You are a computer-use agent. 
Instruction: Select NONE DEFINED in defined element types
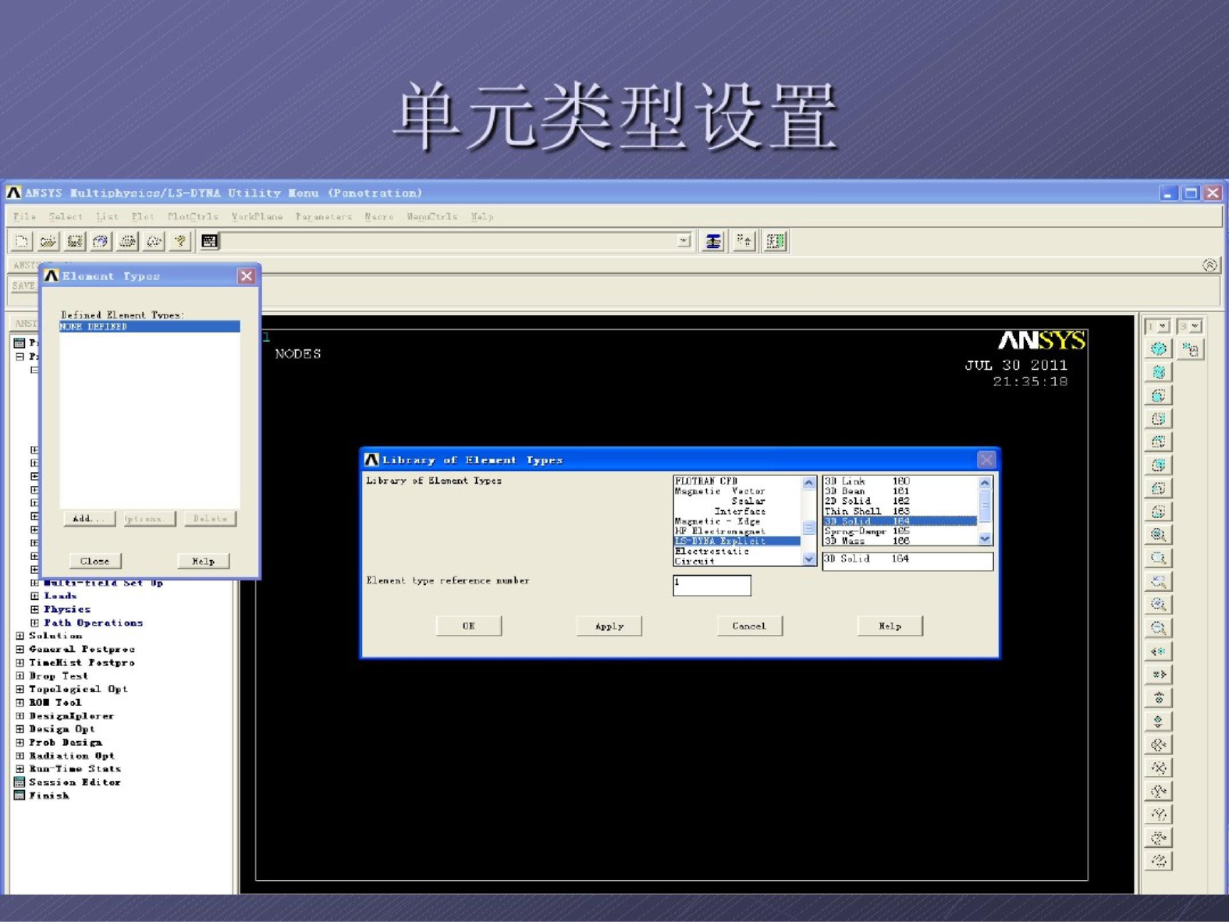[150, 327]
